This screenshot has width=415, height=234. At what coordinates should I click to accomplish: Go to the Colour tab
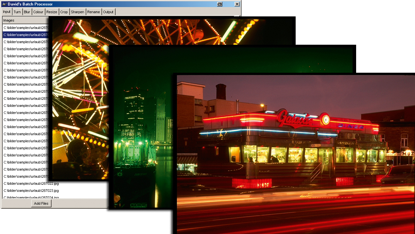[x=38, y=12]
